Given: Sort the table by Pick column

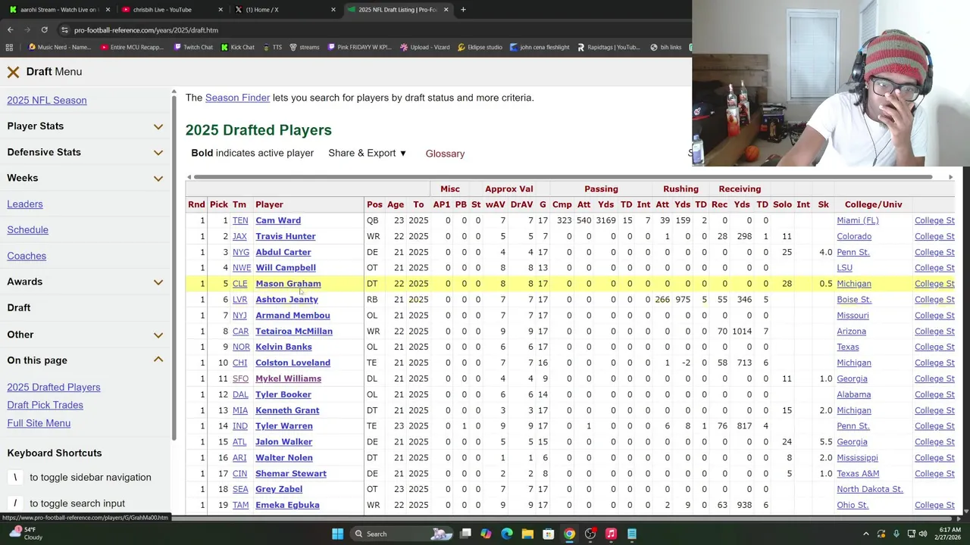Looking at the screenshot, I should pyautogui.click(x=218, y=204).
